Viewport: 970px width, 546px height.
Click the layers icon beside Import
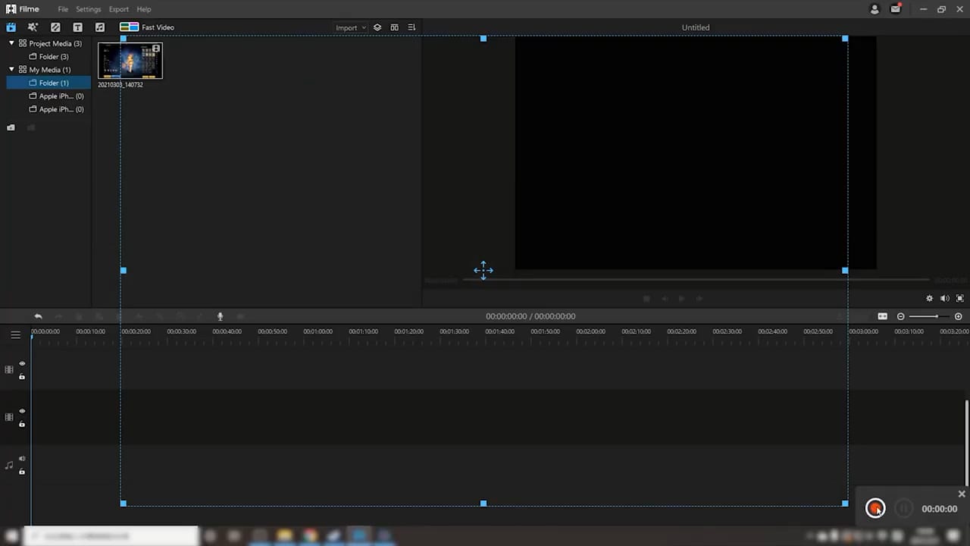point(377,27)
